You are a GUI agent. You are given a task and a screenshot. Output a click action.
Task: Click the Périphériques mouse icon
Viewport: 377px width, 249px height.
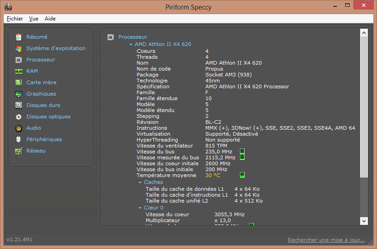point(19,139)
